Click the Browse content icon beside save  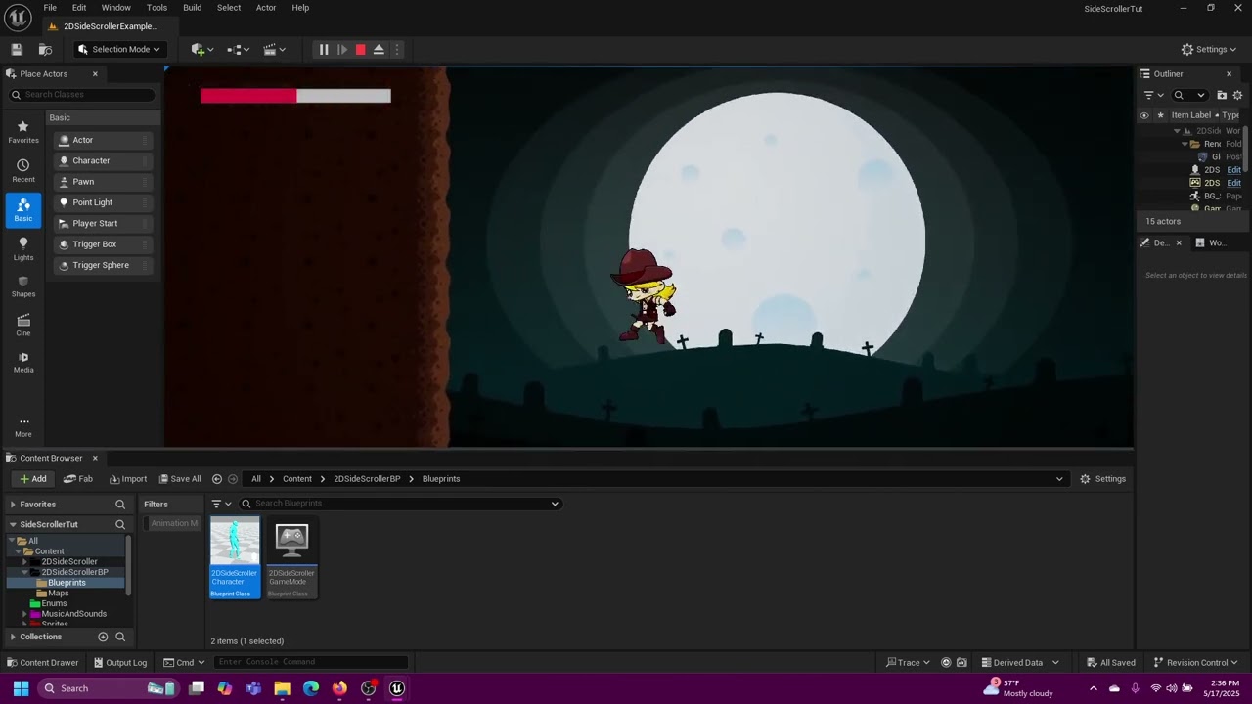45,49
